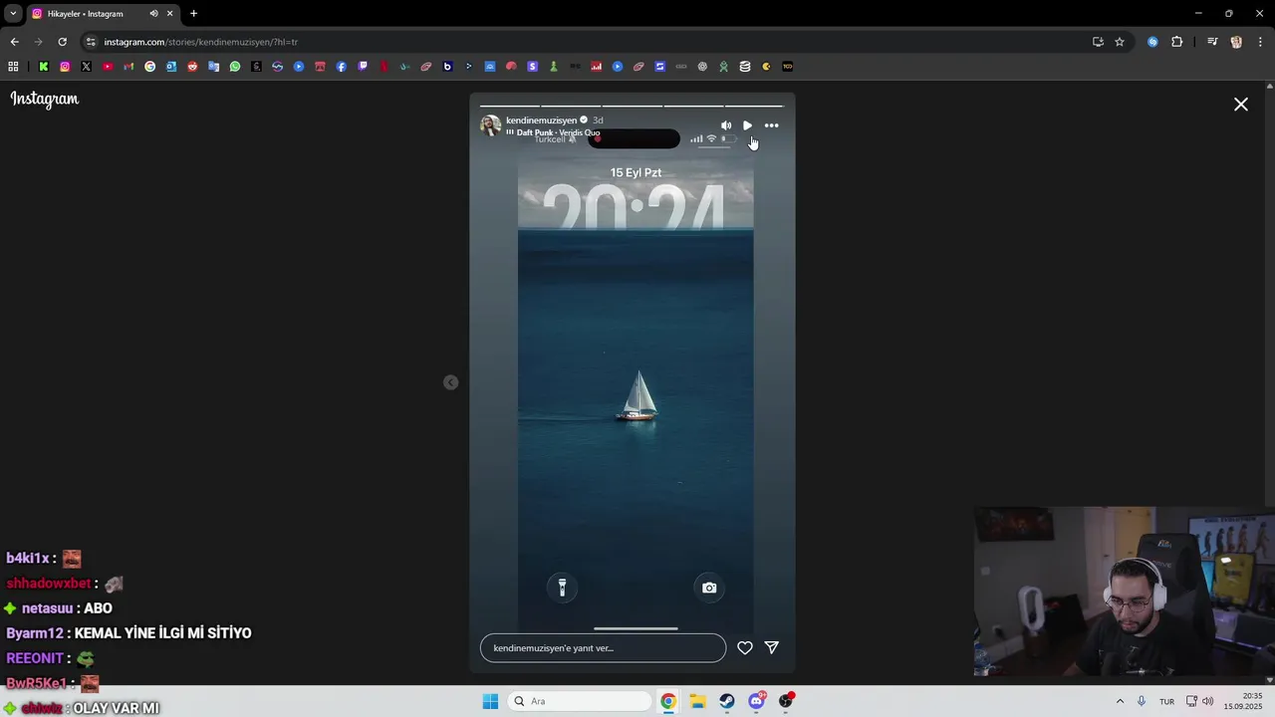Switch the TUR keyboard language
The image size is (1275, 717).
(1166, 701)
